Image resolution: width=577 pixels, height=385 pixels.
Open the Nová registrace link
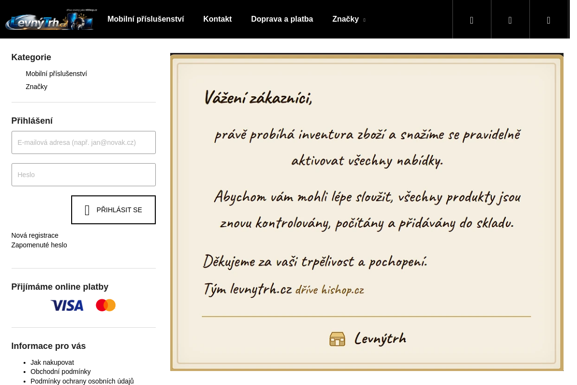pos(35,235)
